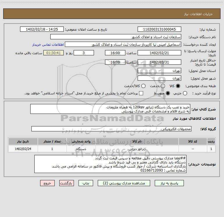
Task: Click the ساعت باقی مانده label
Action: [x=29, y=53]
